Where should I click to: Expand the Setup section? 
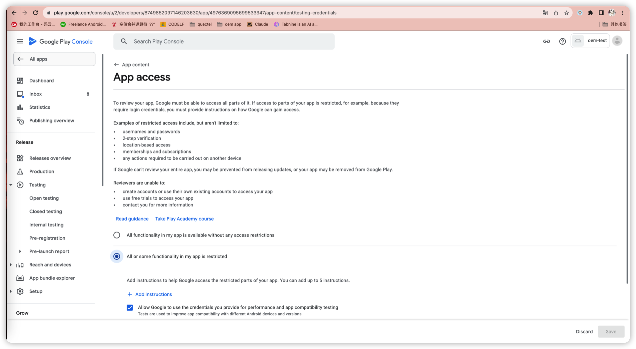coord(11,291)
